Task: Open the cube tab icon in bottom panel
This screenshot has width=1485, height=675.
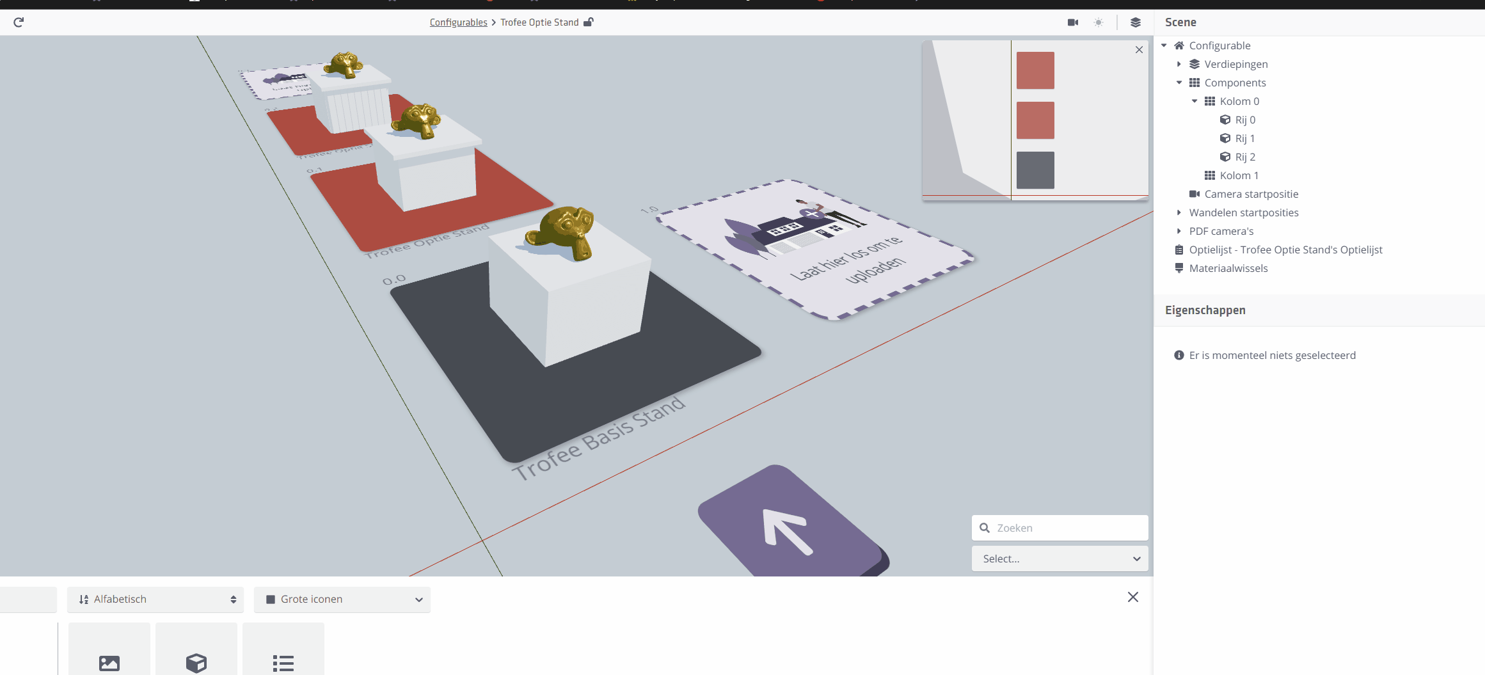Action: coord(196,663)
